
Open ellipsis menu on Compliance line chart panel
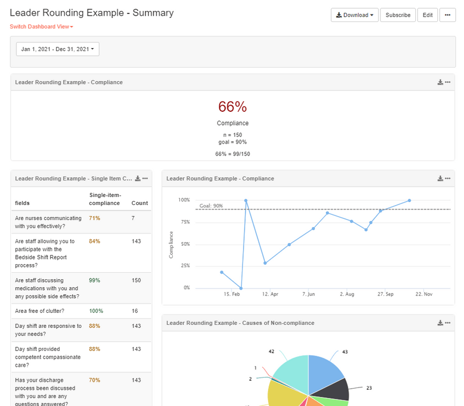pyautogui.click(x=448, y=178)
